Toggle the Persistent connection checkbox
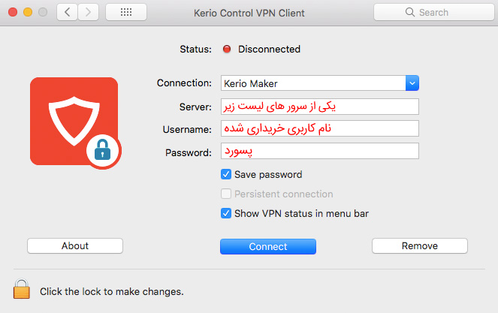Screen dimensions: 498x313 (x=226, y=194)
